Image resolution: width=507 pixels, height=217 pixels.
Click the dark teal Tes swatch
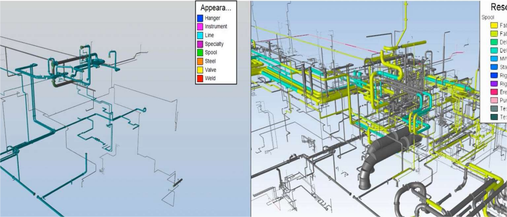click(494, 117)
